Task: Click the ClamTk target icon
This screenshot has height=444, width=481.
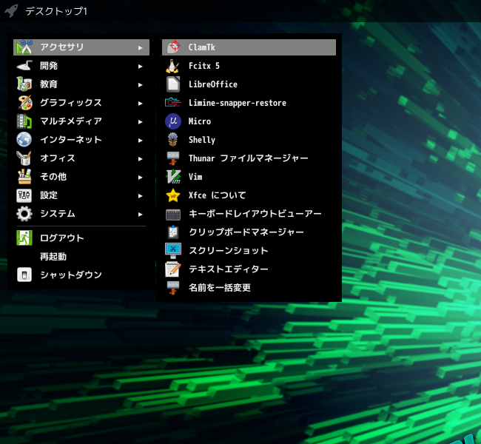Action: coord(173,47)
